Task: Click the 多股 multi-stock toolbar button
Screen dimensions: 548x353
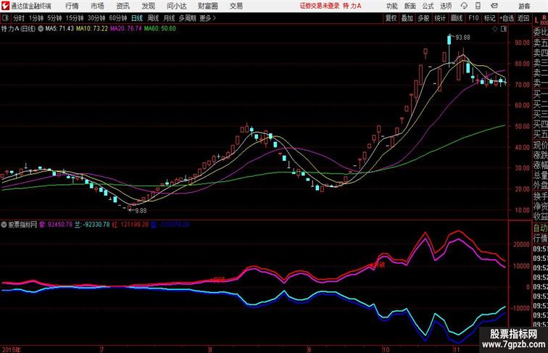Action: pos(423,18)
